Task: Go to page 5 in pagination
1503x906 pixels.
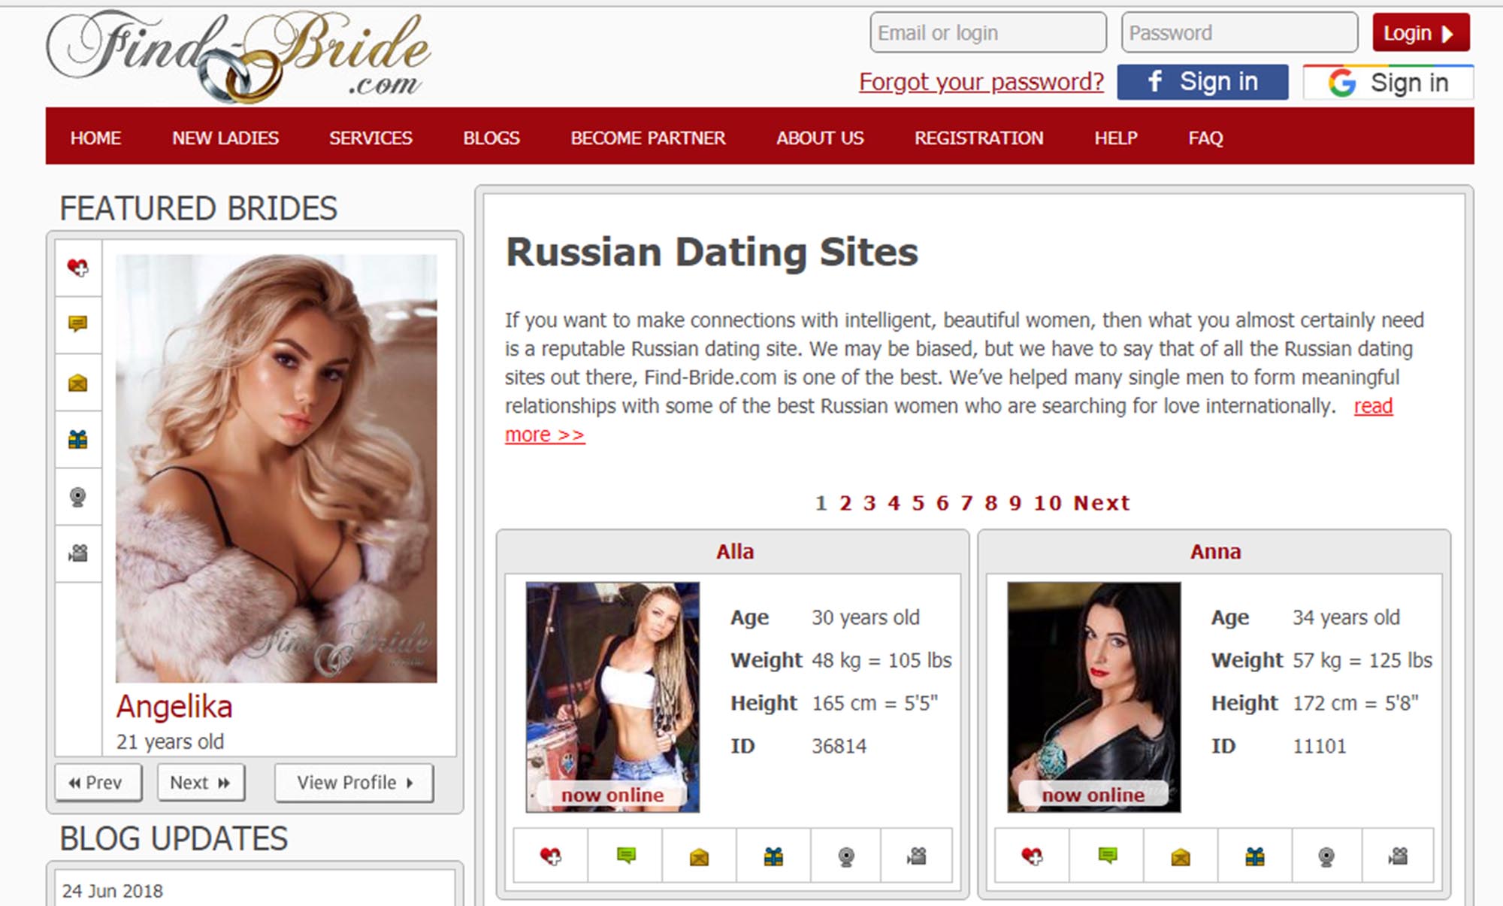Action: pyautogui.click(x=918, y=503)
